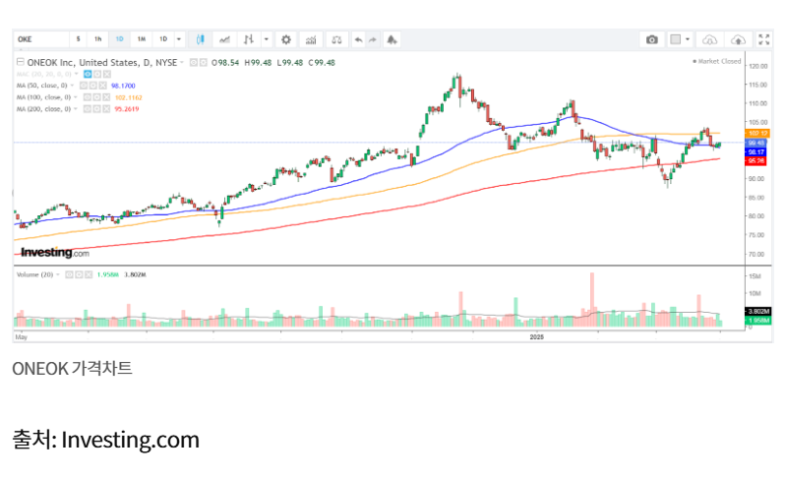Select the highlighted 1D interval
786x478 pixels.
tap(119, 39)
